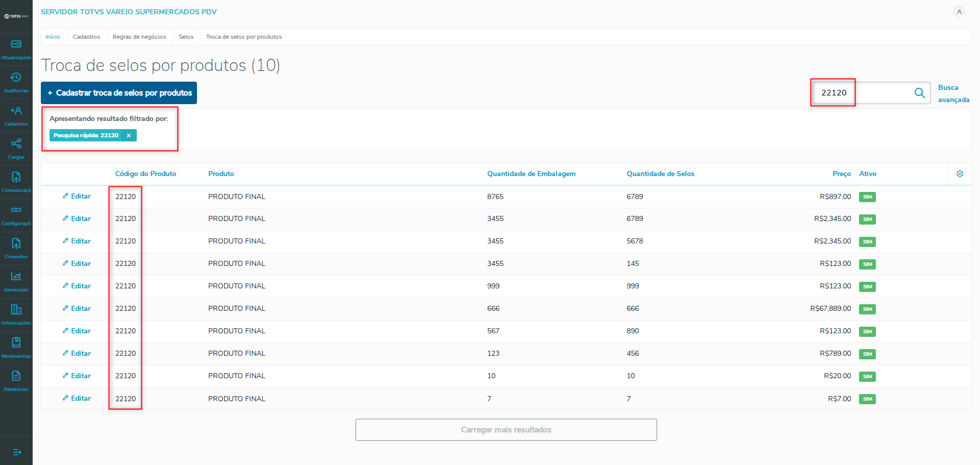Open the Movimentações sidebar icon
This screenshot has height=465, width=980.
click(16, 343)
